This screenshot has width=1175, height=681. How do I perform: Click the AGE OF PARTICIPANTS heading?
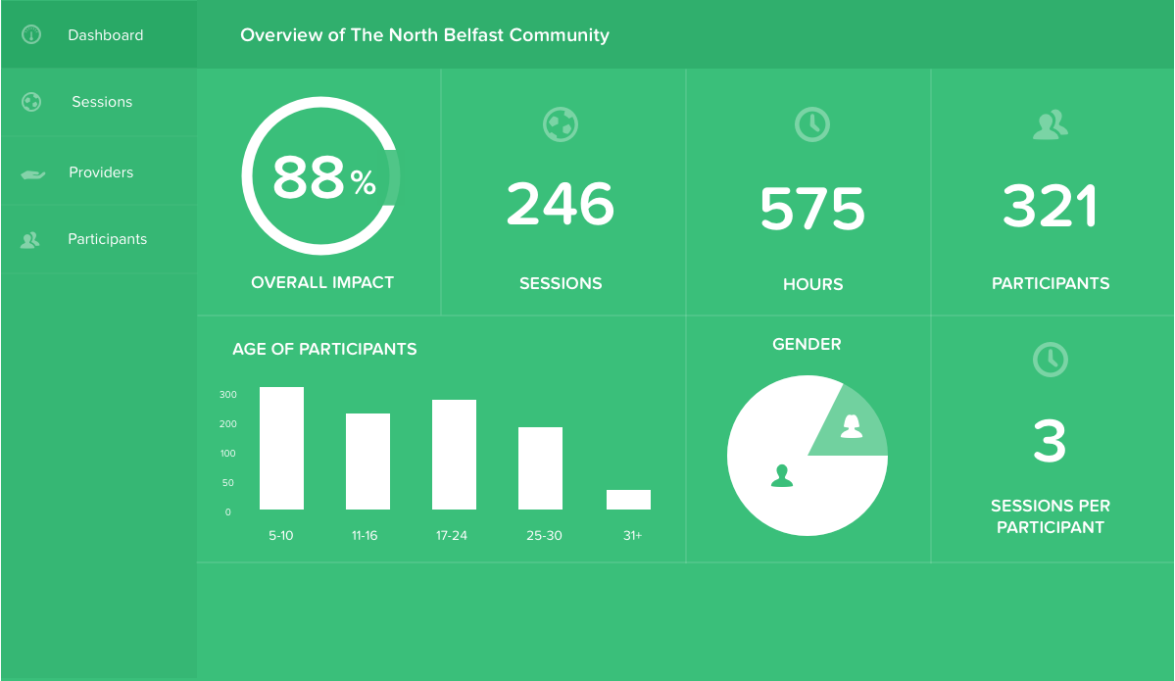point(324,349)
